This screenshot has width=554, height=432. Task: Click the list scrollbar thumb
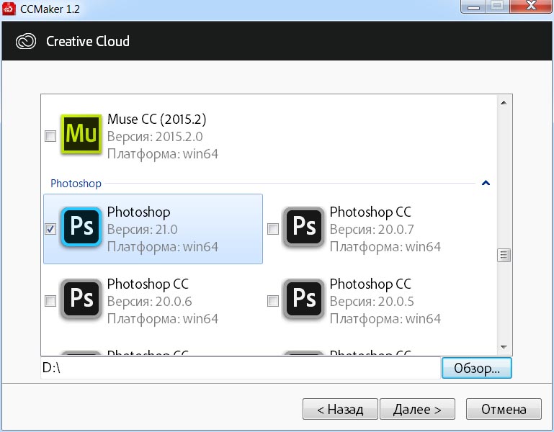(x=504, y=255)
